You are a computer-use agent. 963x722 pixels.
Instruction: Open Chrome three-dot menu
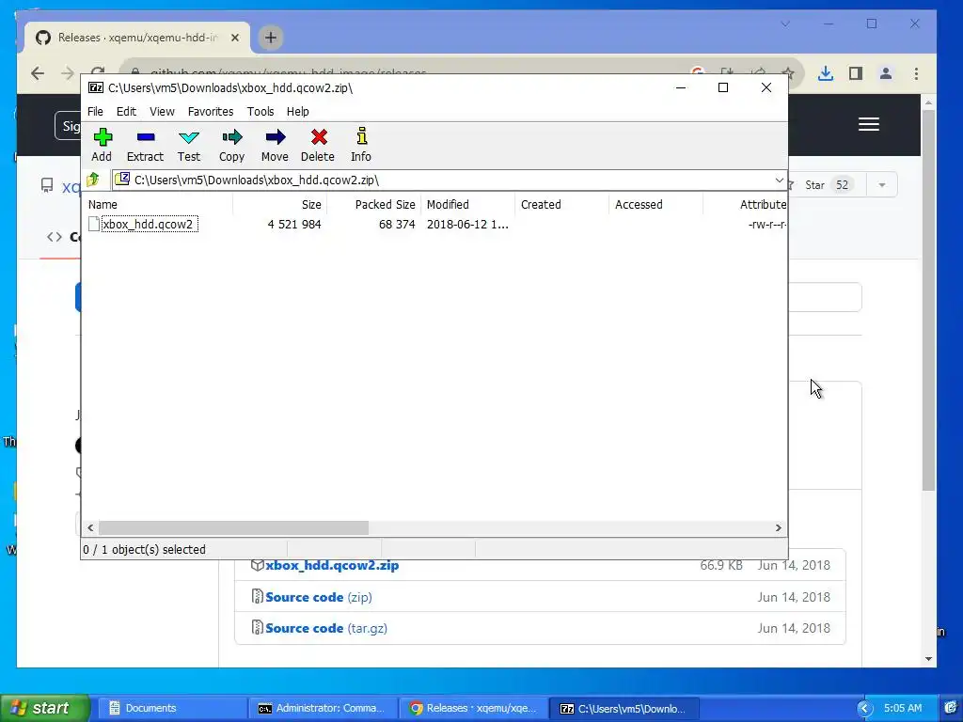pos(916,73)
